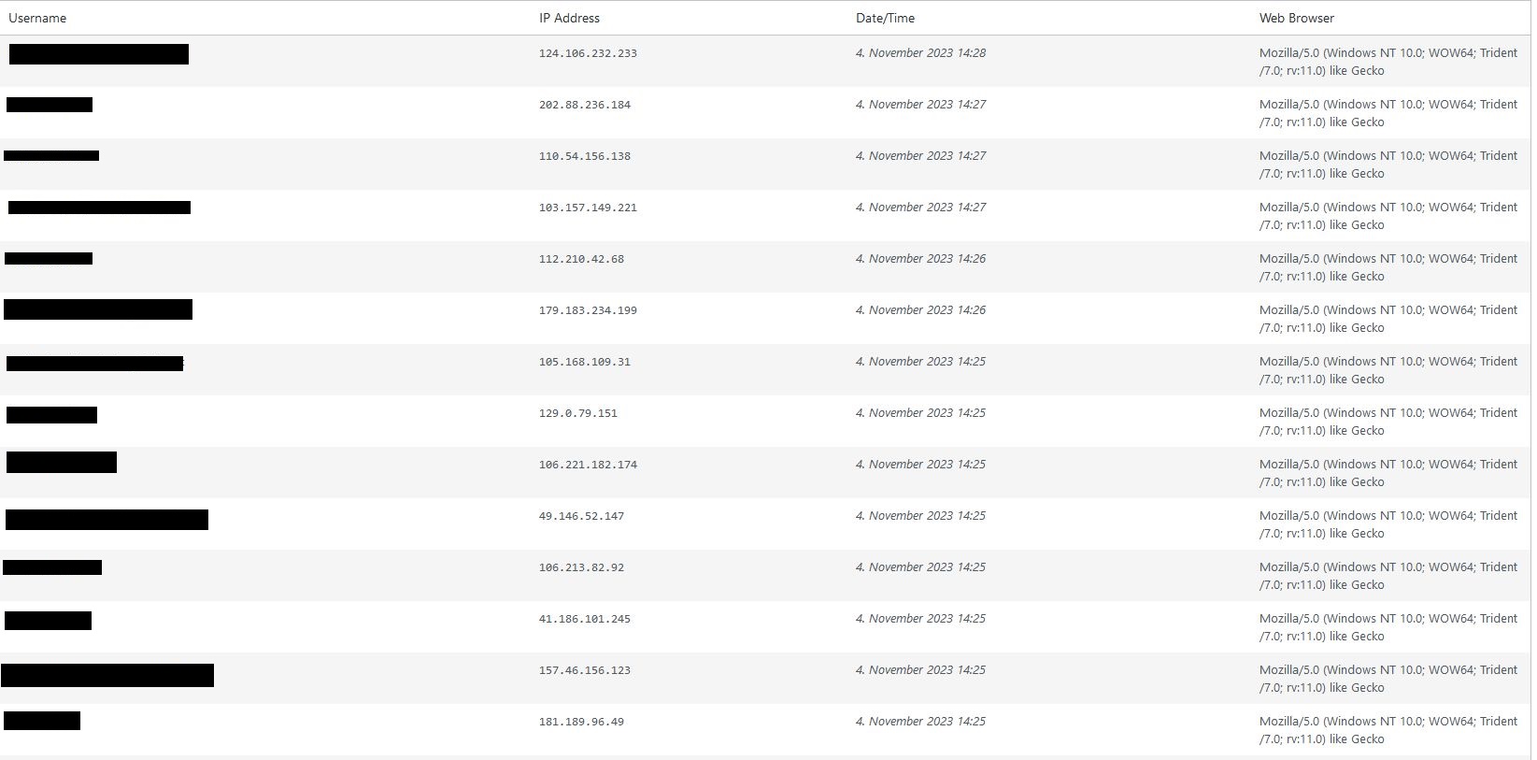Click the 14:28 date entry

[920, 53]
